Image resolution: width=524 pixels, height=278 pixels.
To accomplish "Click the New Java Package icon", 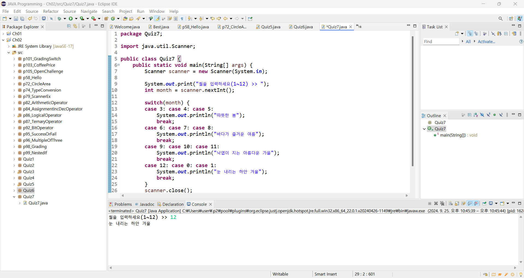I will pos(106,19).
